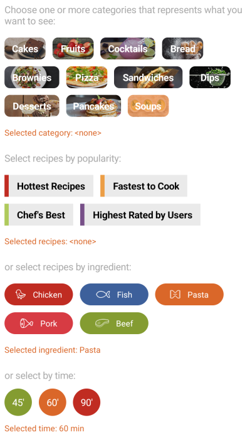The height and width of the screenshot is (438, 250).
Task: Choose the Cocktails category chip
Action: (x=128, y=49)
